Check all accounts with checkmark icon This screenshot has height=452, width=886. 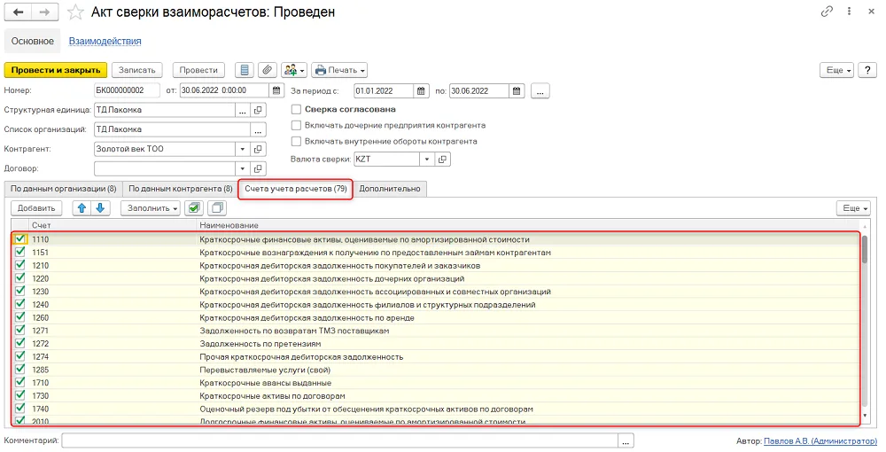point(194,208)
